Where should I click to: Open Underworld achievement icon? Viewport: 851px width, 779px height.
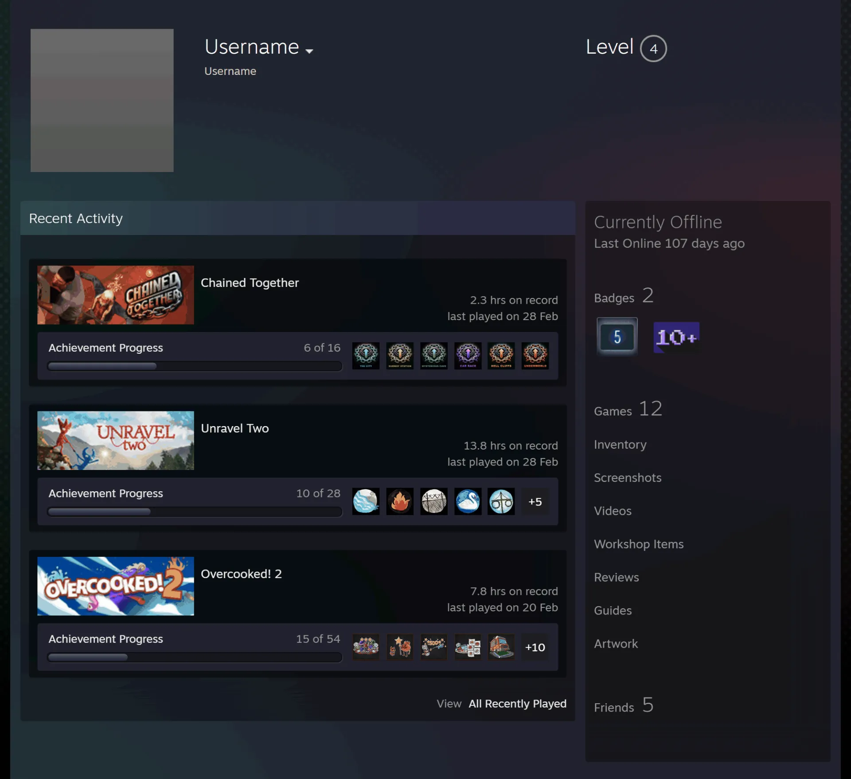(x=535, y=356)
